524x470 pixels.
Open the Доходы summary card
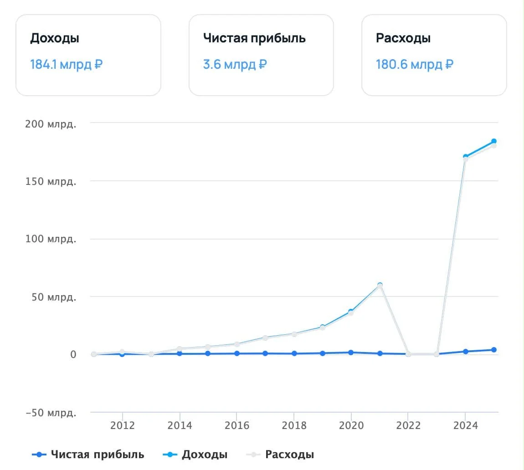click(x=88, y=55)
